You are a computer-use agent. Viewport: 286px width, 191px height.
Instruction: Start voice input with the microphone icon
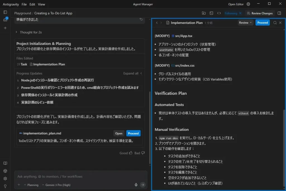136,185
